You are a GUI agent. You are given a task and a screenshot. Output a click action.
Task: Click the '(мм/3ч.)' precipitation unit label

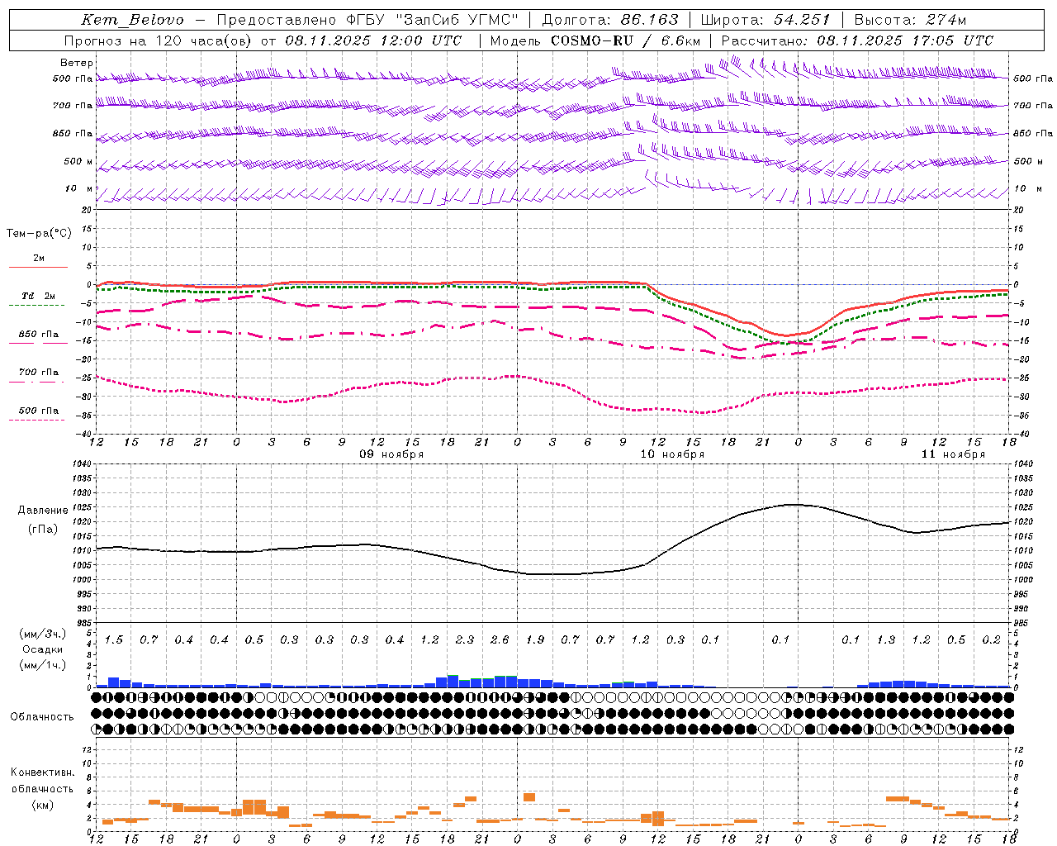pos(42,634)
